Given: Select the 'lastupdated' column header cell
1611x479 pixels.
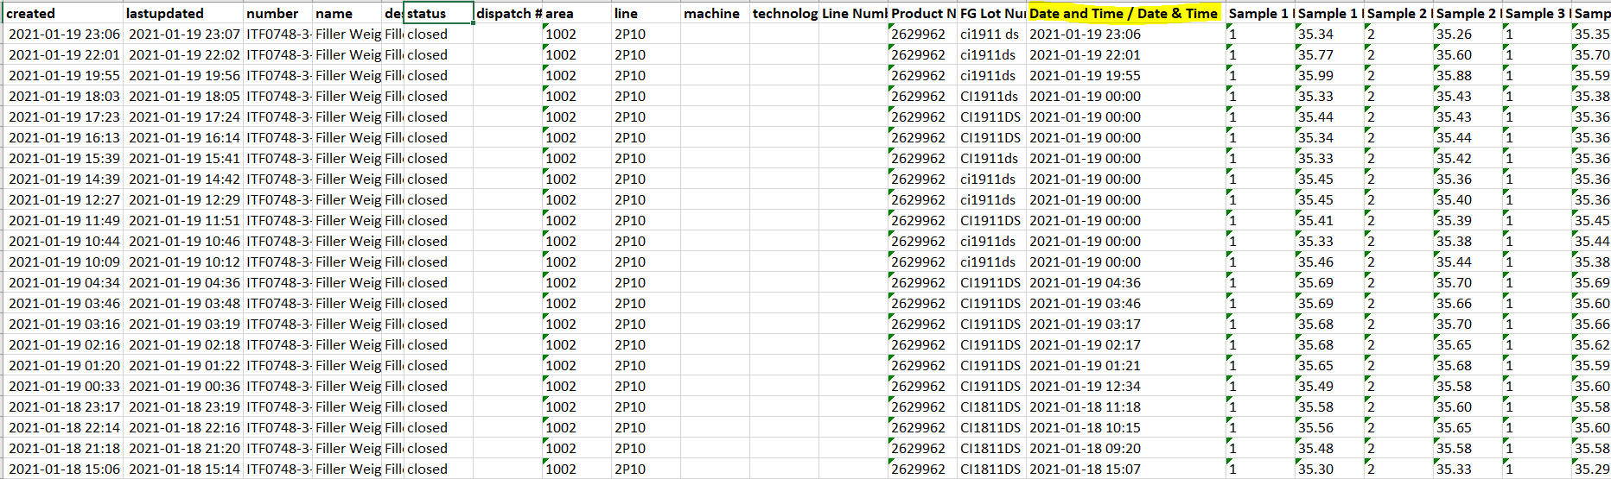Looking at the screenshot, I should (184, 13).
